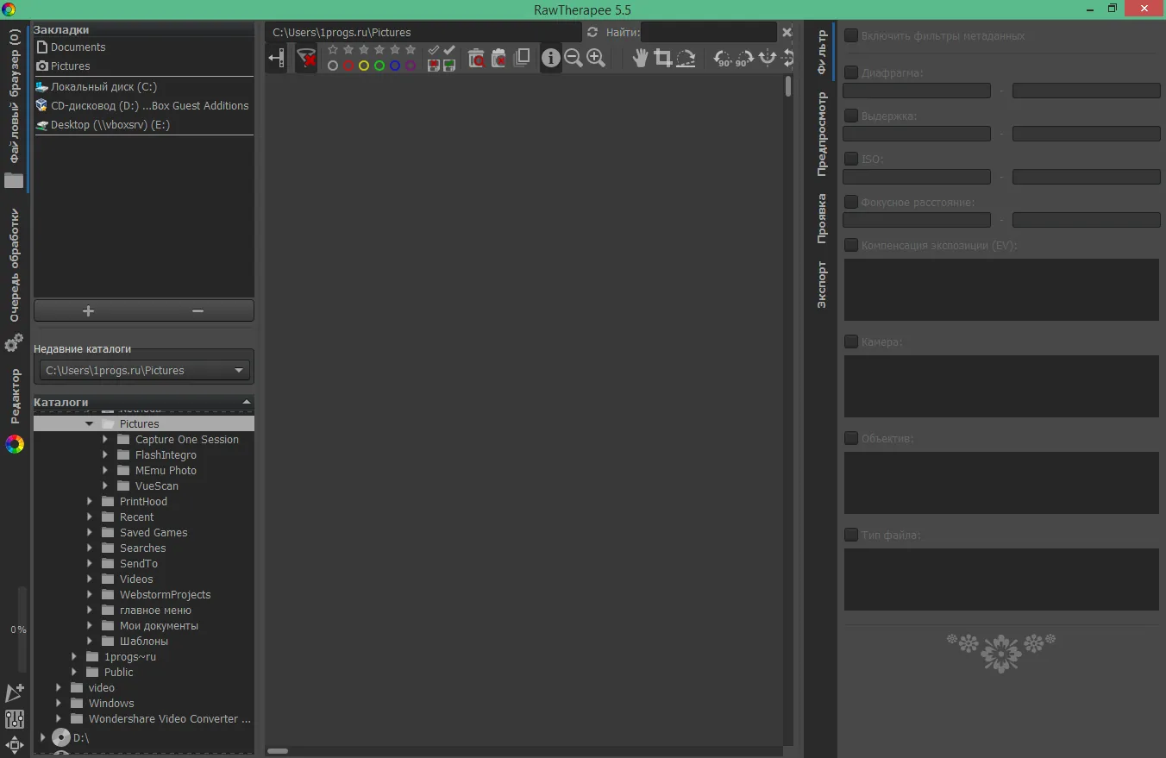
Task: Zoom out thumbnails with minus magnifier
Action: click(573, 58)
